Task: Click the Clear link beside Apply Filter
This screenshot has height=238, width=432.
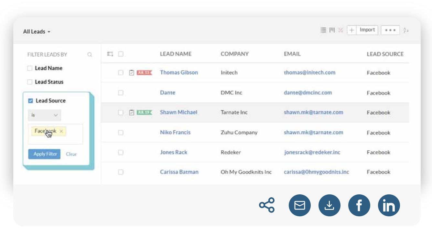Action: pyautogui.click(x=71, y=154)
